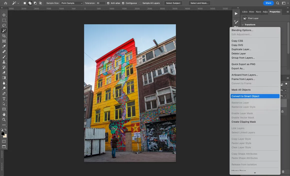Toggle the Anti-alias checkbox
290x176 pixels.
(108, 3)
